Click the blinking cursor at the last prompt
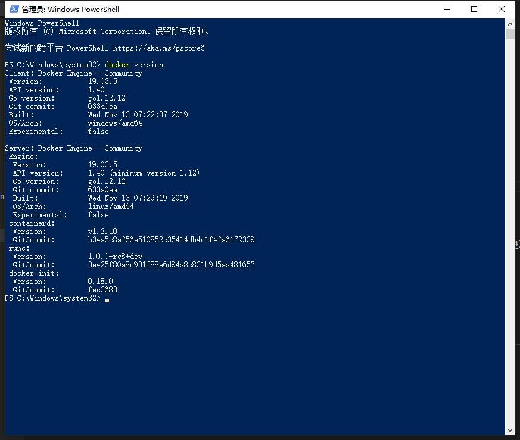 (x=107, y=299)
